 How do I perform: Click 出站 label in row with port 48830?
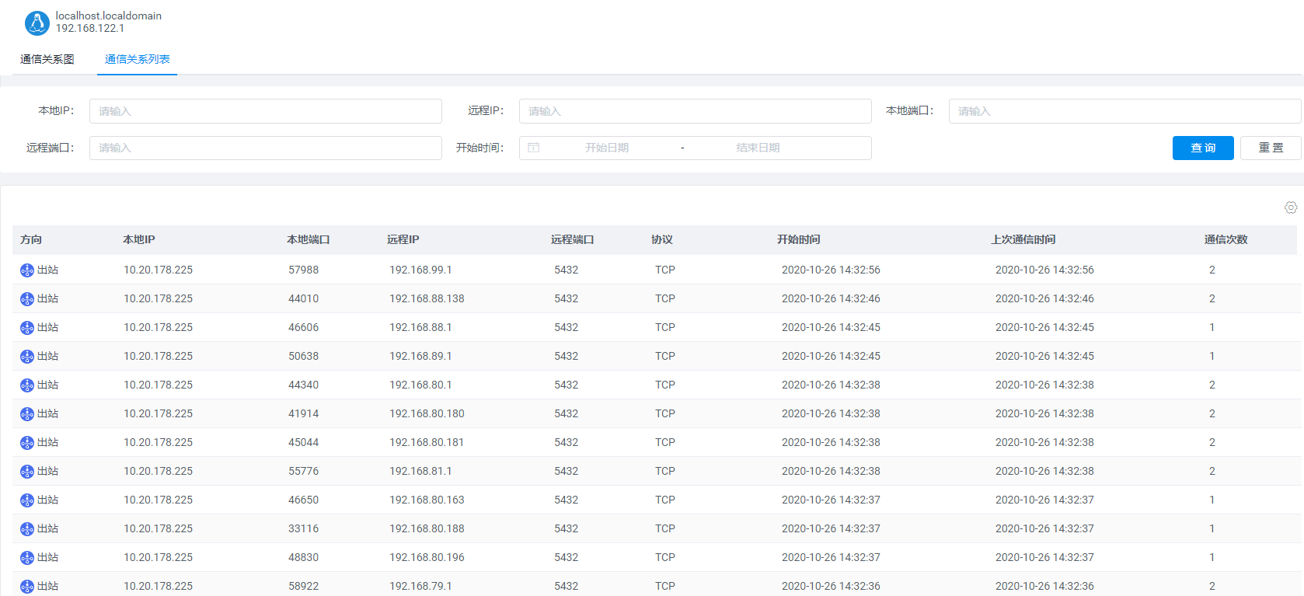pyautogui.click(x=48, y=557)
